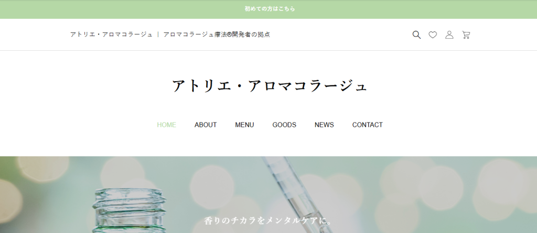Click the hero text 香りのチカラをメンタルケアに。
537x233 pixels.
point(268,220)
